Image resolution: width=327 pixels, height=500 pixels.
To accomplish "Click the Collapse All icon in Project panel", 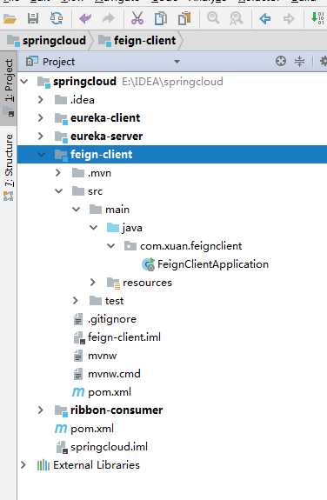I will (299, 61).
